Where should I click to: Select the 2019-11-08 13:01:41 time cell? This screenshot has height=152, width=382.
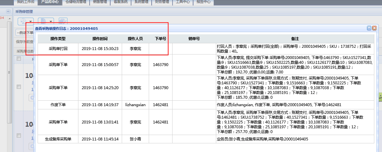point(100,122)
